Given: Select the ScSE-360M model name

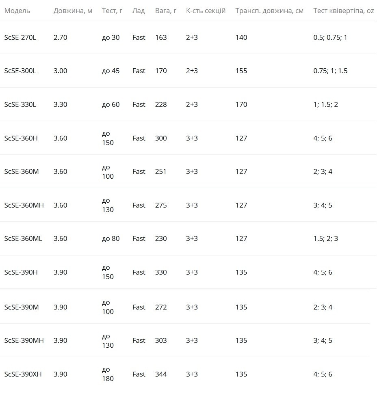Looking at the screenshot, I should pos(22,172).
